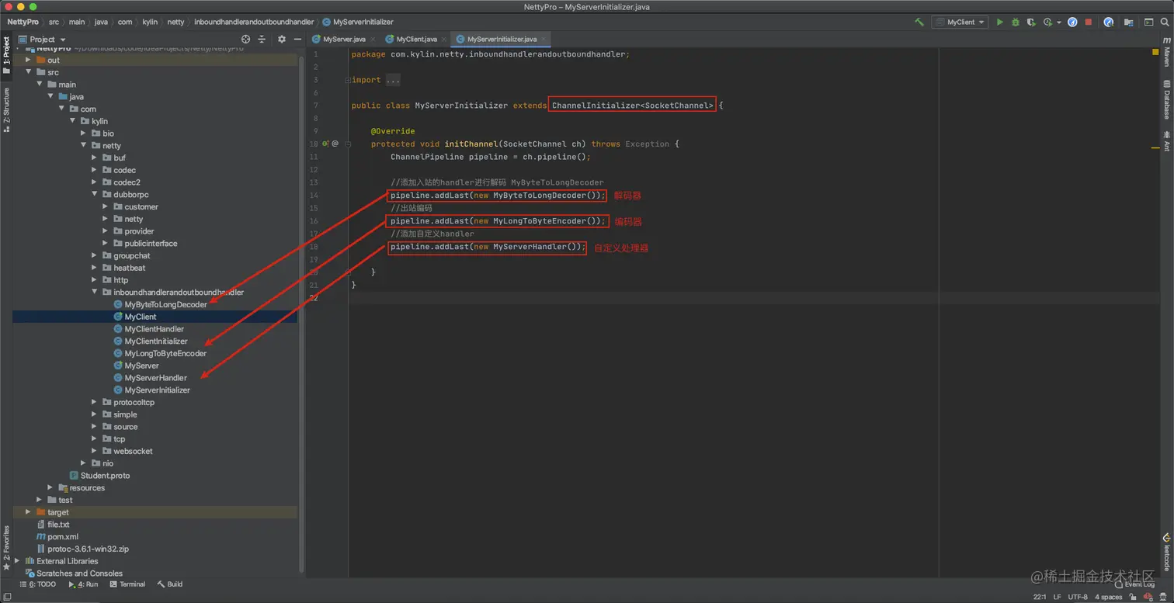
Task: Hide the Project panel with minus icon
Action: (x=297, y=39)
